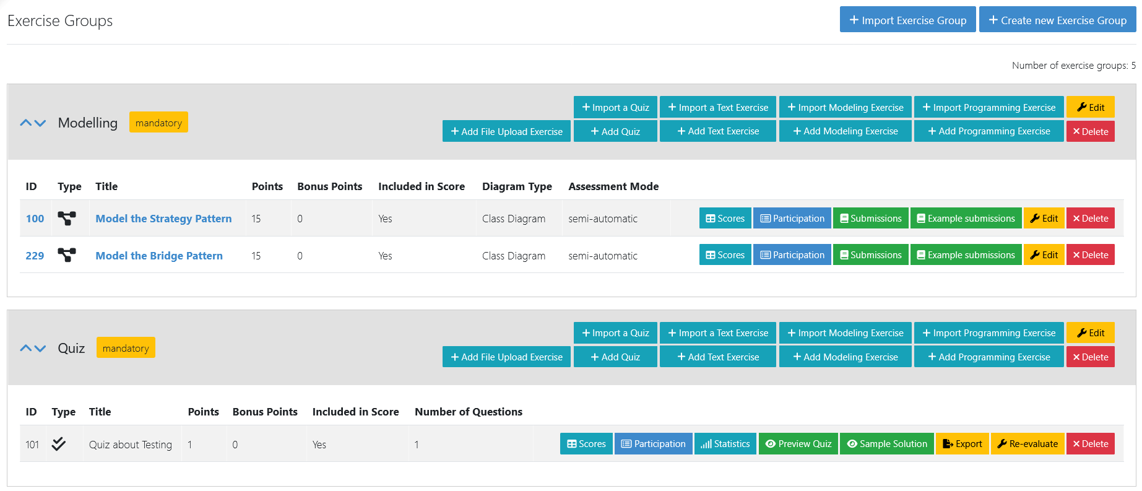The image size is (1142, 491).
Task: Click exercise ID 100 link
Action: point(35,219)
